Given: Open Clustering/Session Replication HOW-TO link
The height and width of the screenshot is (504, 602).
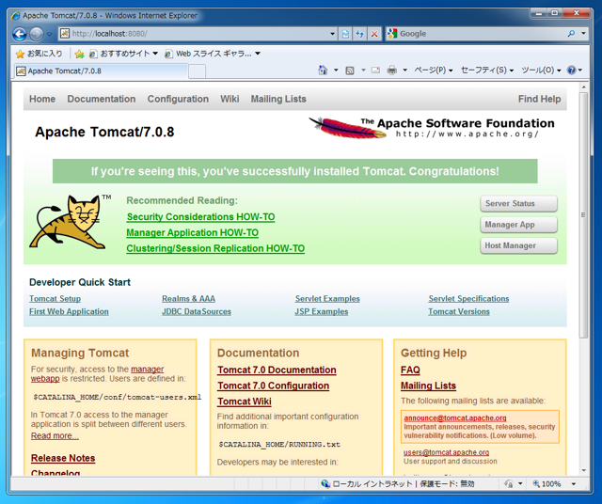Looking at the screenshot, I should 215,248.
